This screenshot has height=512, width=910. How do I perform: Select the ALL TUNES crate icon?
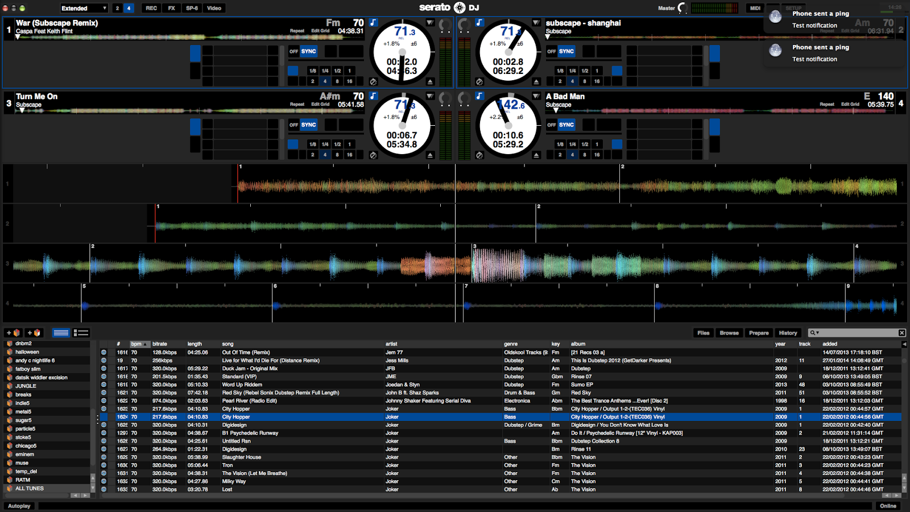9,489
